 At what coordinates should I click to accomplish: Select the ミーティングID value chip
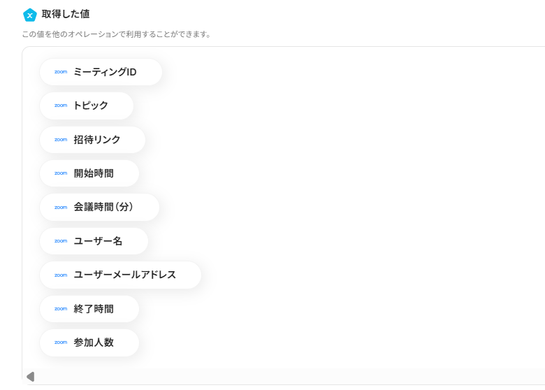101,72
